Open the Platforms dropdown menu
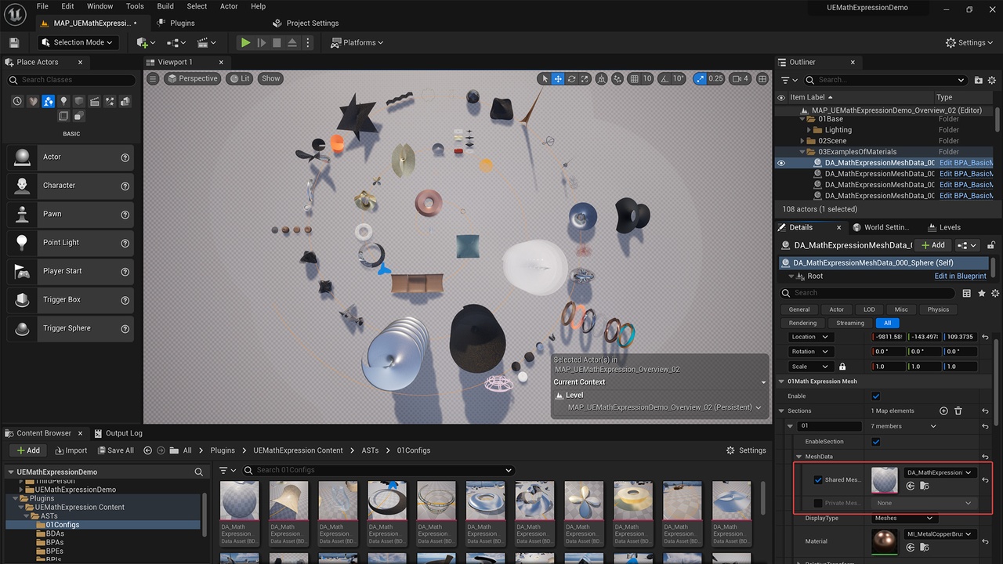This screenshot has height=564, width=1003. 357,42
